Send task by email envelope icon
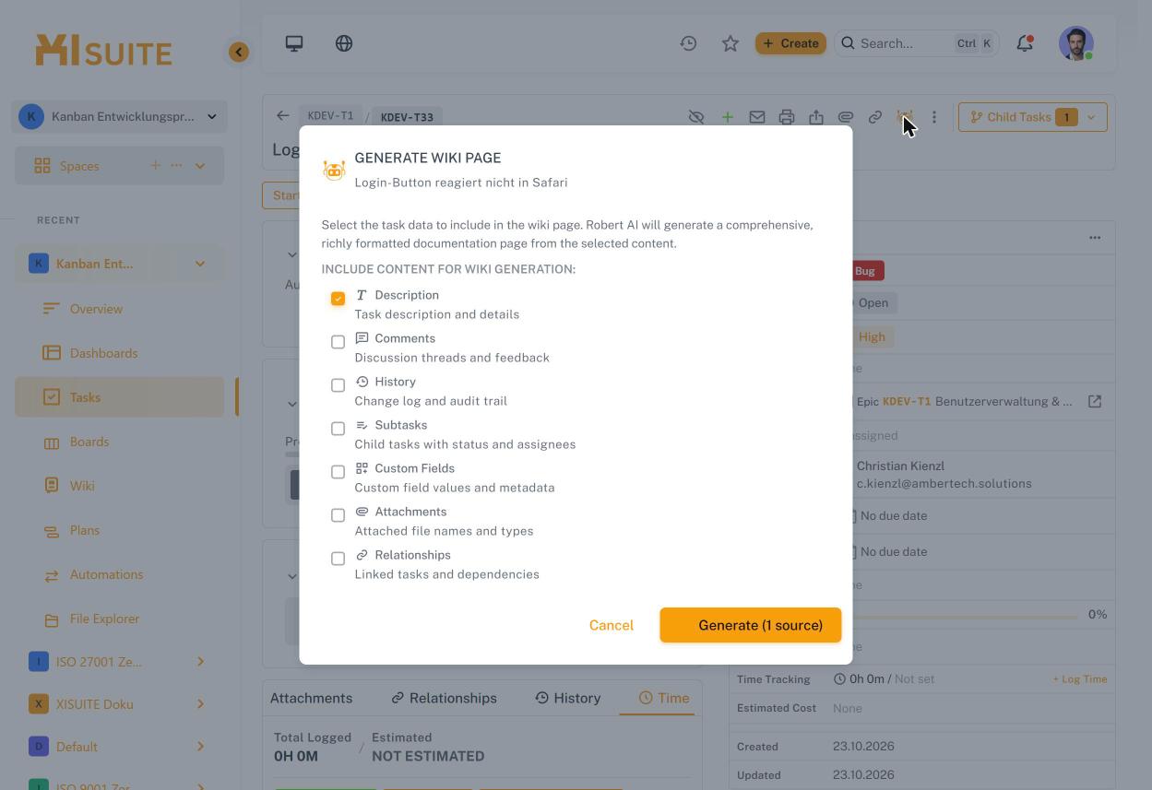The width and height of the screenshot is (1152, 790). [x=757, y=117]
